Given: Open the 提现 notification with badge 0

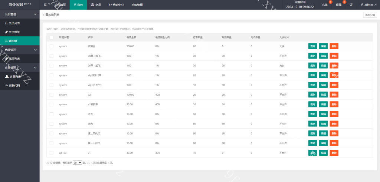Looking at the screenshot, I should pyautogui.click(x=338, y=5).
